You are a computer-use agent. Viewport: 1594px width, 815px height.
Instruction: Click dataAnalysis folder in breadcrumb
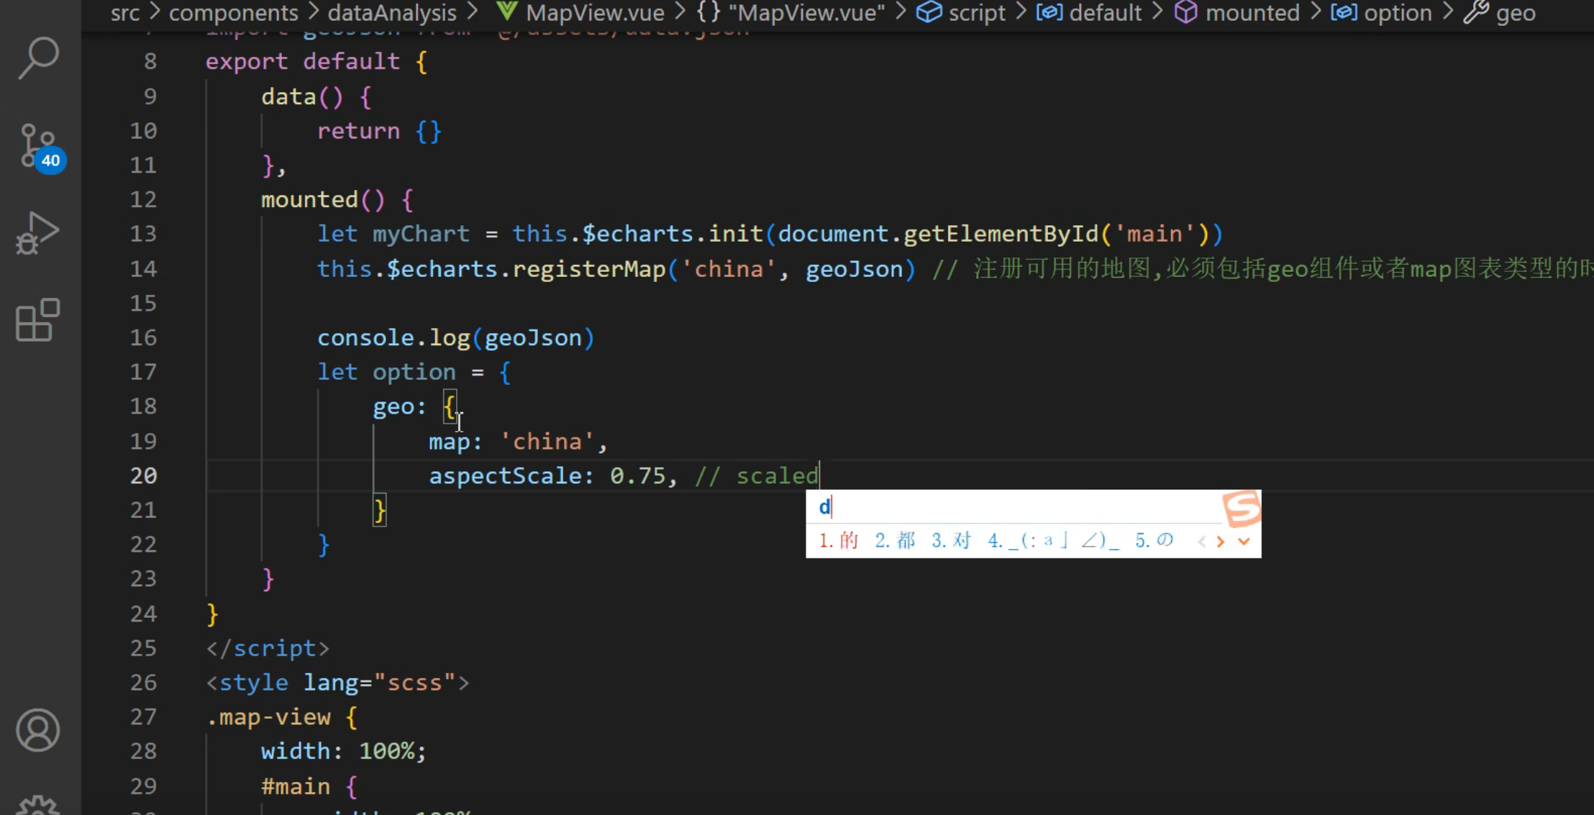pos(392,12)
